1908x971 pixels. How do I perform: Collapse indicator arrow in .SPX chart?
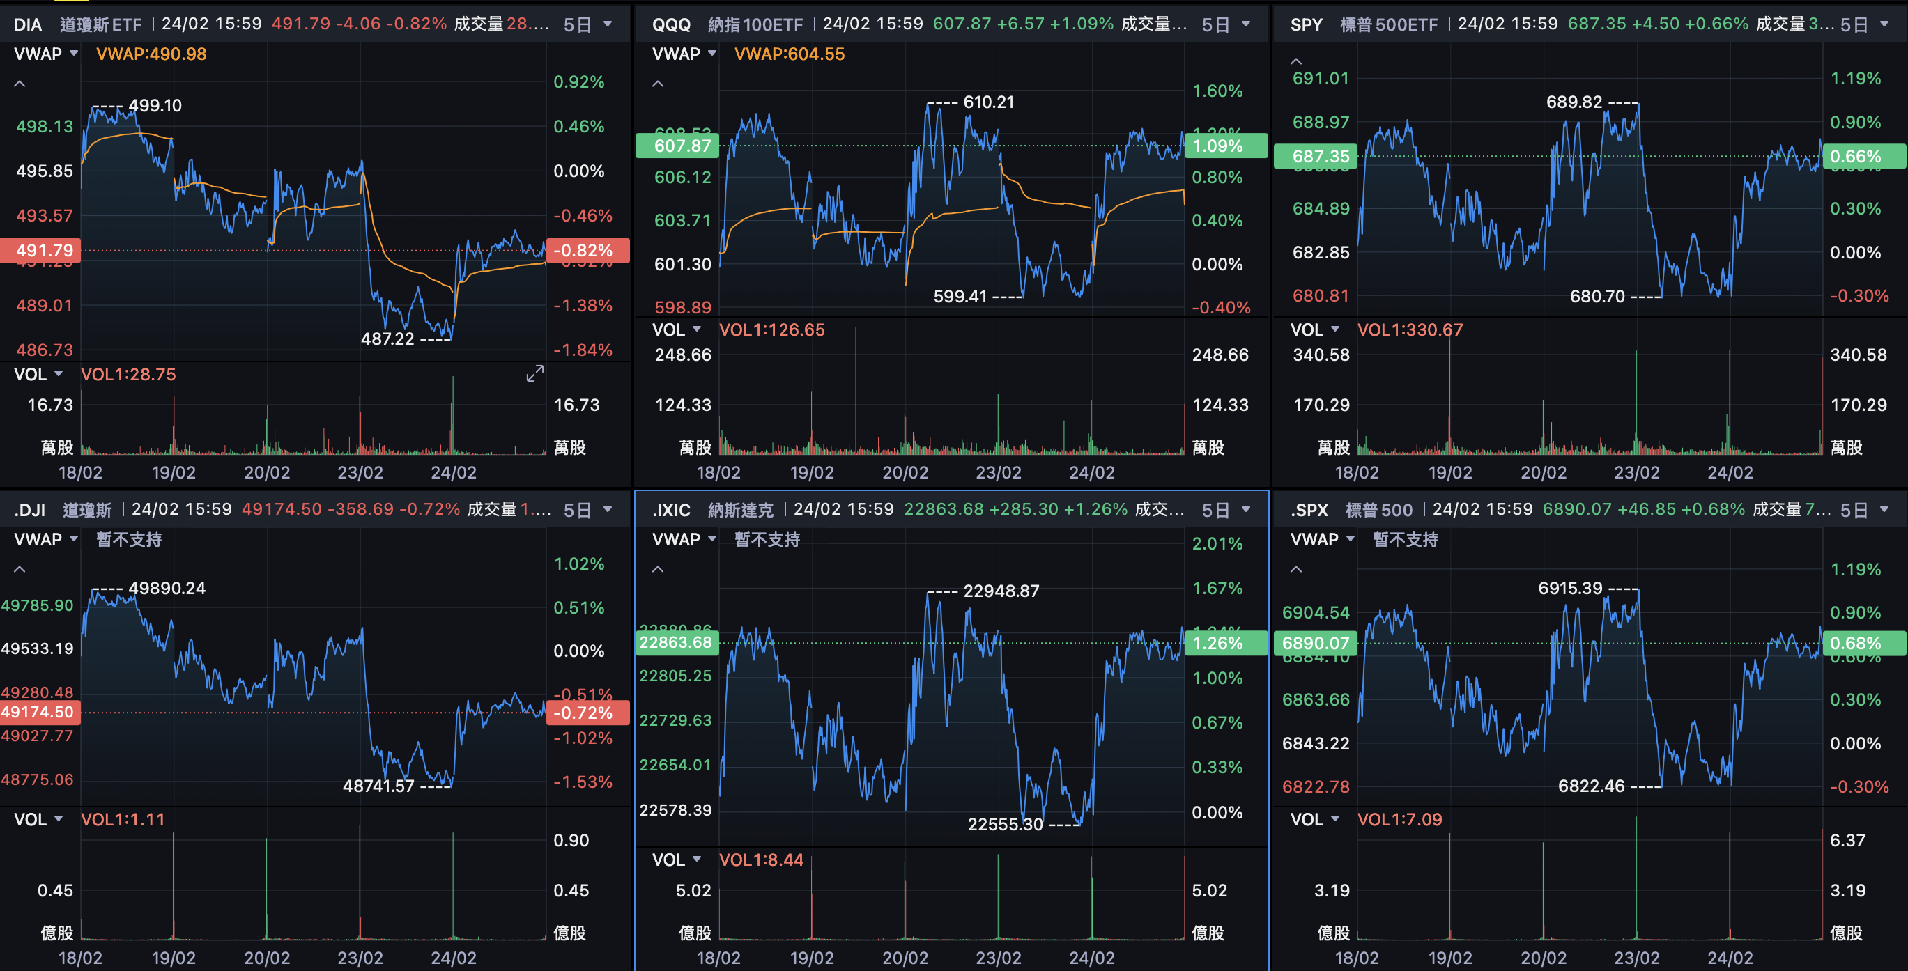[1295, 569]
